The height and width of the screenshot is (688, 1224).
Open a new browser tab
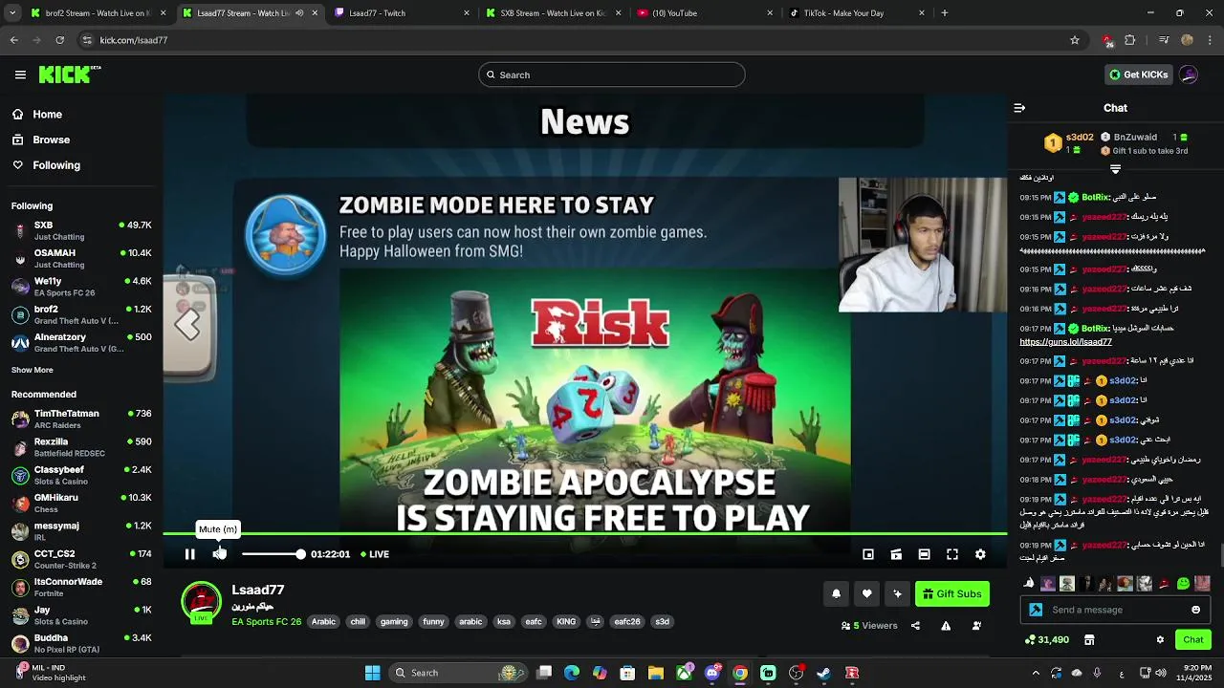click(945, 13)
